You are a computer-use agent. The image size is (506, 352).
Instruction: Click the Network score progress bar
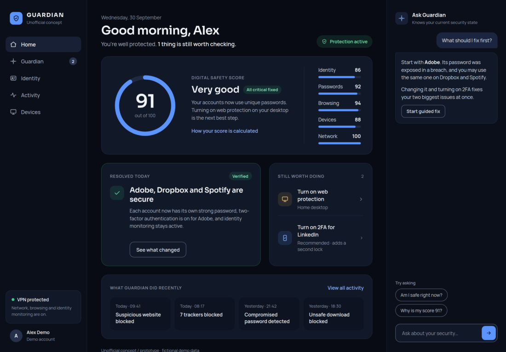coord(339,143)
